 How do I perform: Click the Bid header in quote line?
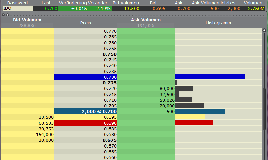pyautogui.click(x=153, y=3)
